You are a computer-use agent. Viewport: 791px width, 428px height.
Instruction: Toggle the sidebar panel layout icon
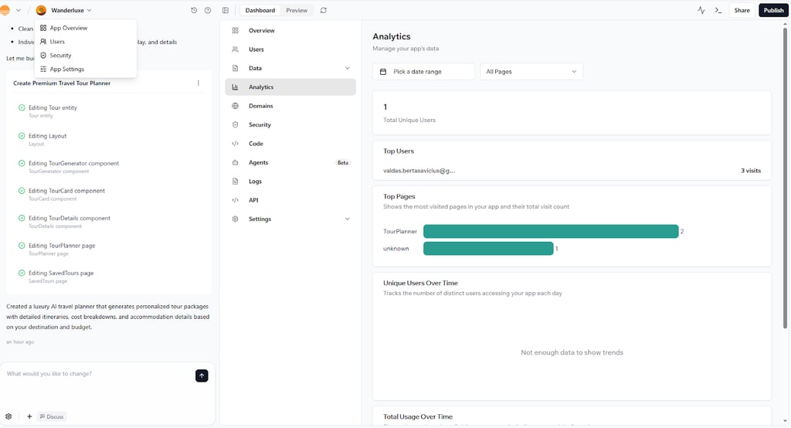coord(226,10)
